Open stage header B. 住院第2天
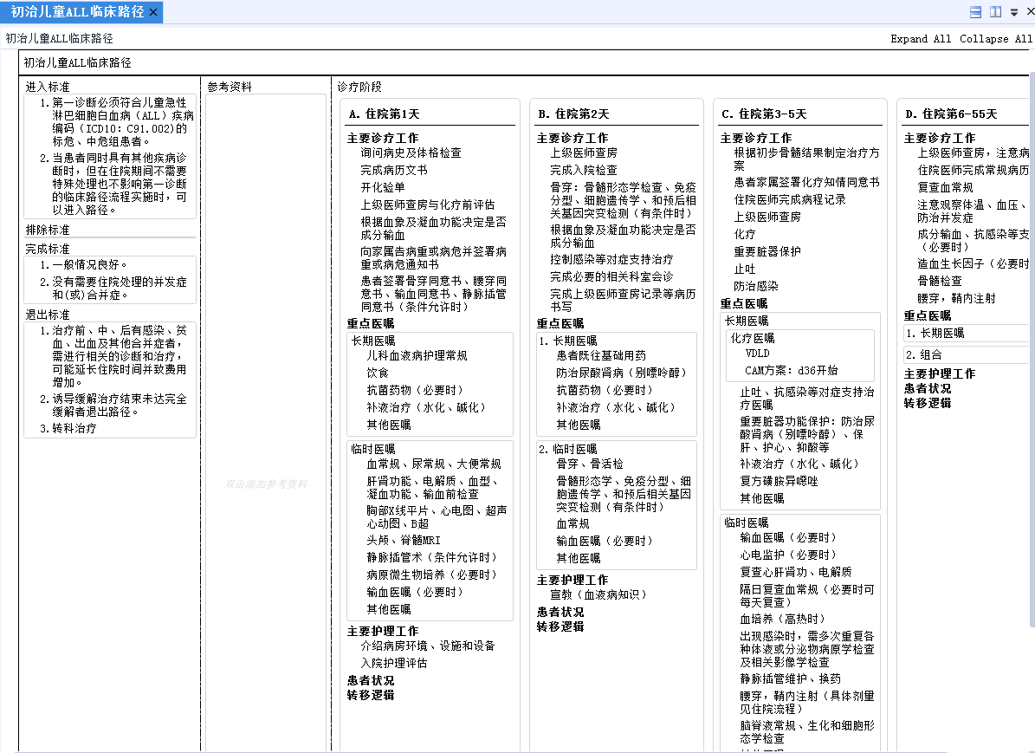Viewport: 1035px width, 753px height. (x=573, y=114)
